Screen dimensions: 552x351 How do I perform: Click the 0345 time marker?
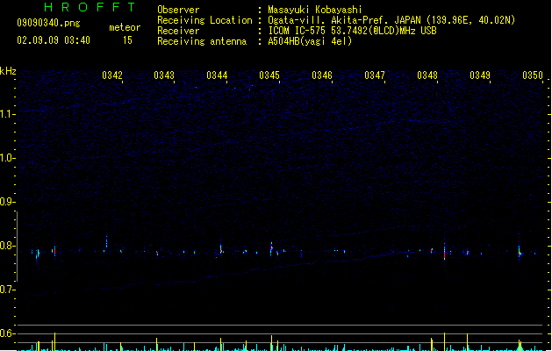point(269,75)
